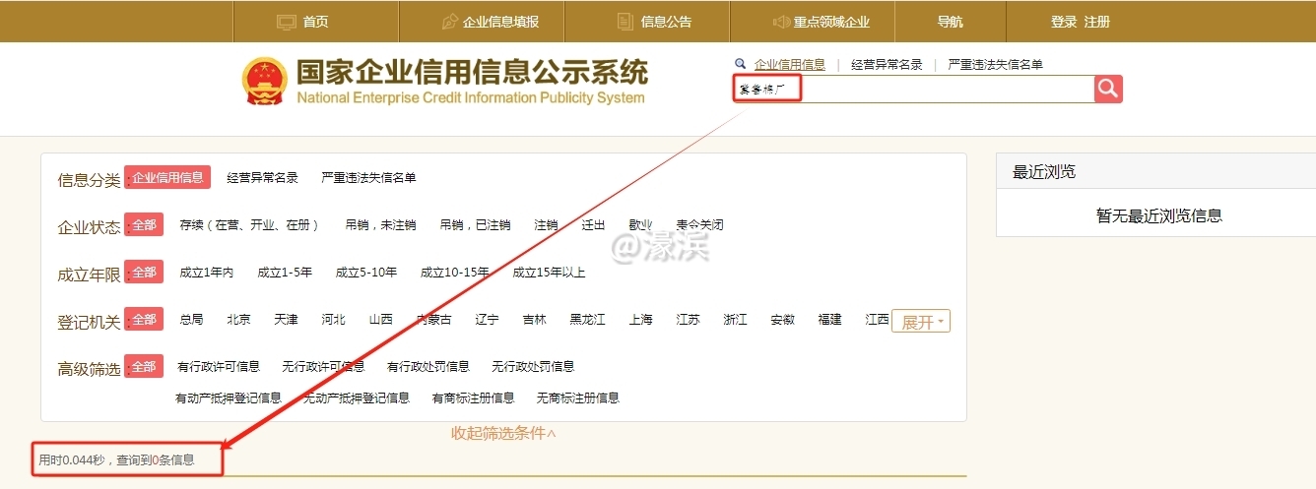The height and width of the screenshot is (489, 1316).
Task: Click the document icon beside 信息公告
Action: click(625, 22)
